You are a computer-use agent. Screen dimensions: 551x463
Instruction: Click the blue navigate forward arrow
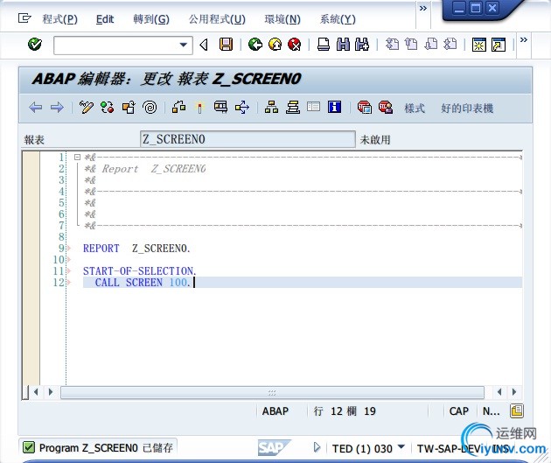[x=57, y=107]
